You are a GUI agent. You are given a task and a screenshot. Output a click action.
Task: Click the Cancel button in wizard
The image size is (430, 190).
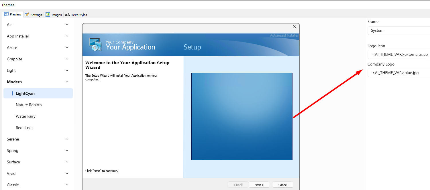click(x=283, y=185)
